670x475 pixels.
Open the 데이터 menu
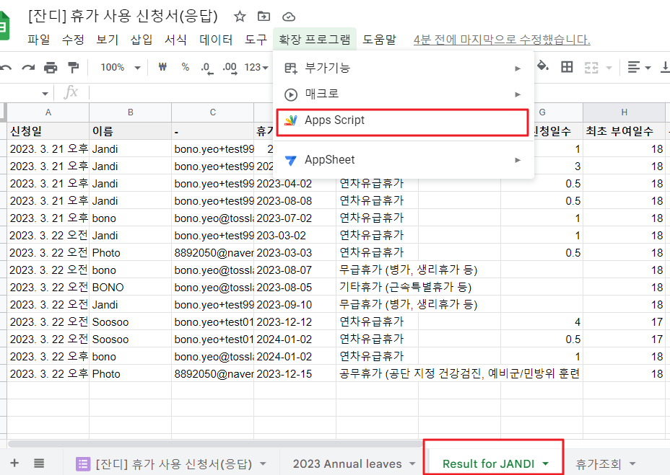(216, 40)
